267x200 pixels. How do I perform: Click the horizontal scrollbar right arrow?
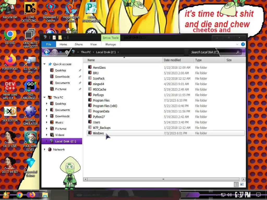244,179
